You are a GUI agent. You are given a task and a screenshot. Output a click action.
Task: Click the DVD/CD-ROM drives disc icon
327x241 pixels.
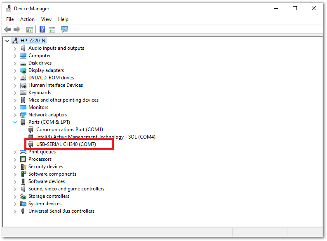(23, 78)
